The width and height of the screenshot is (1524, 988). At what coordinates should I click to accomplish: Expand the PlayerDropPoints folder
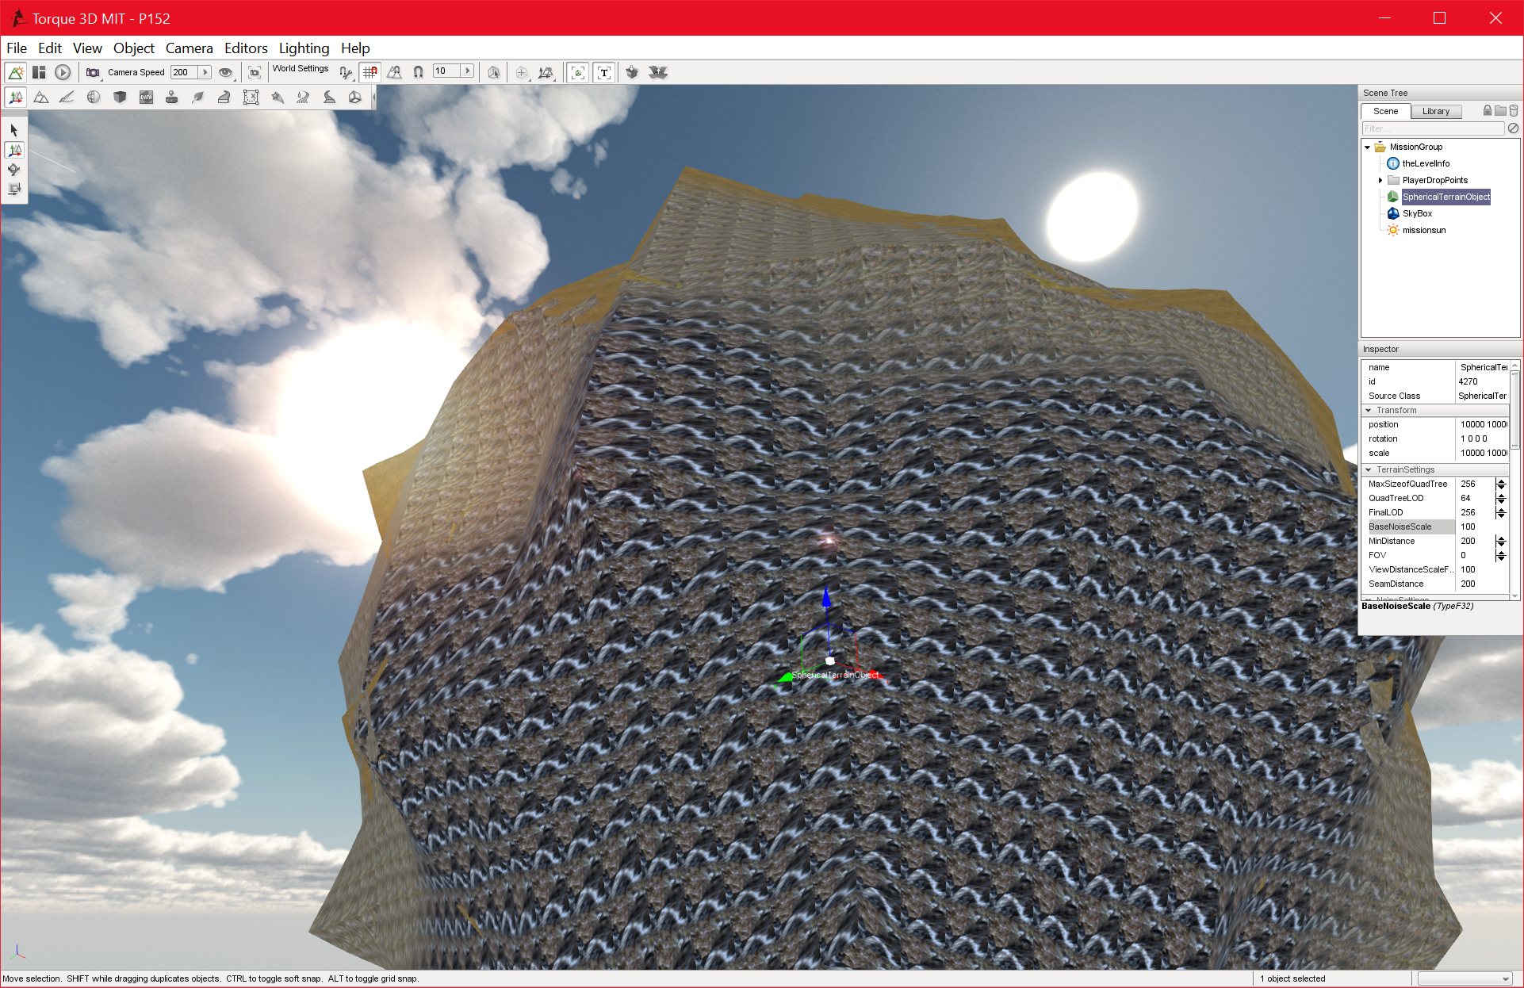pyautogui.click(x=1380, y=181)
